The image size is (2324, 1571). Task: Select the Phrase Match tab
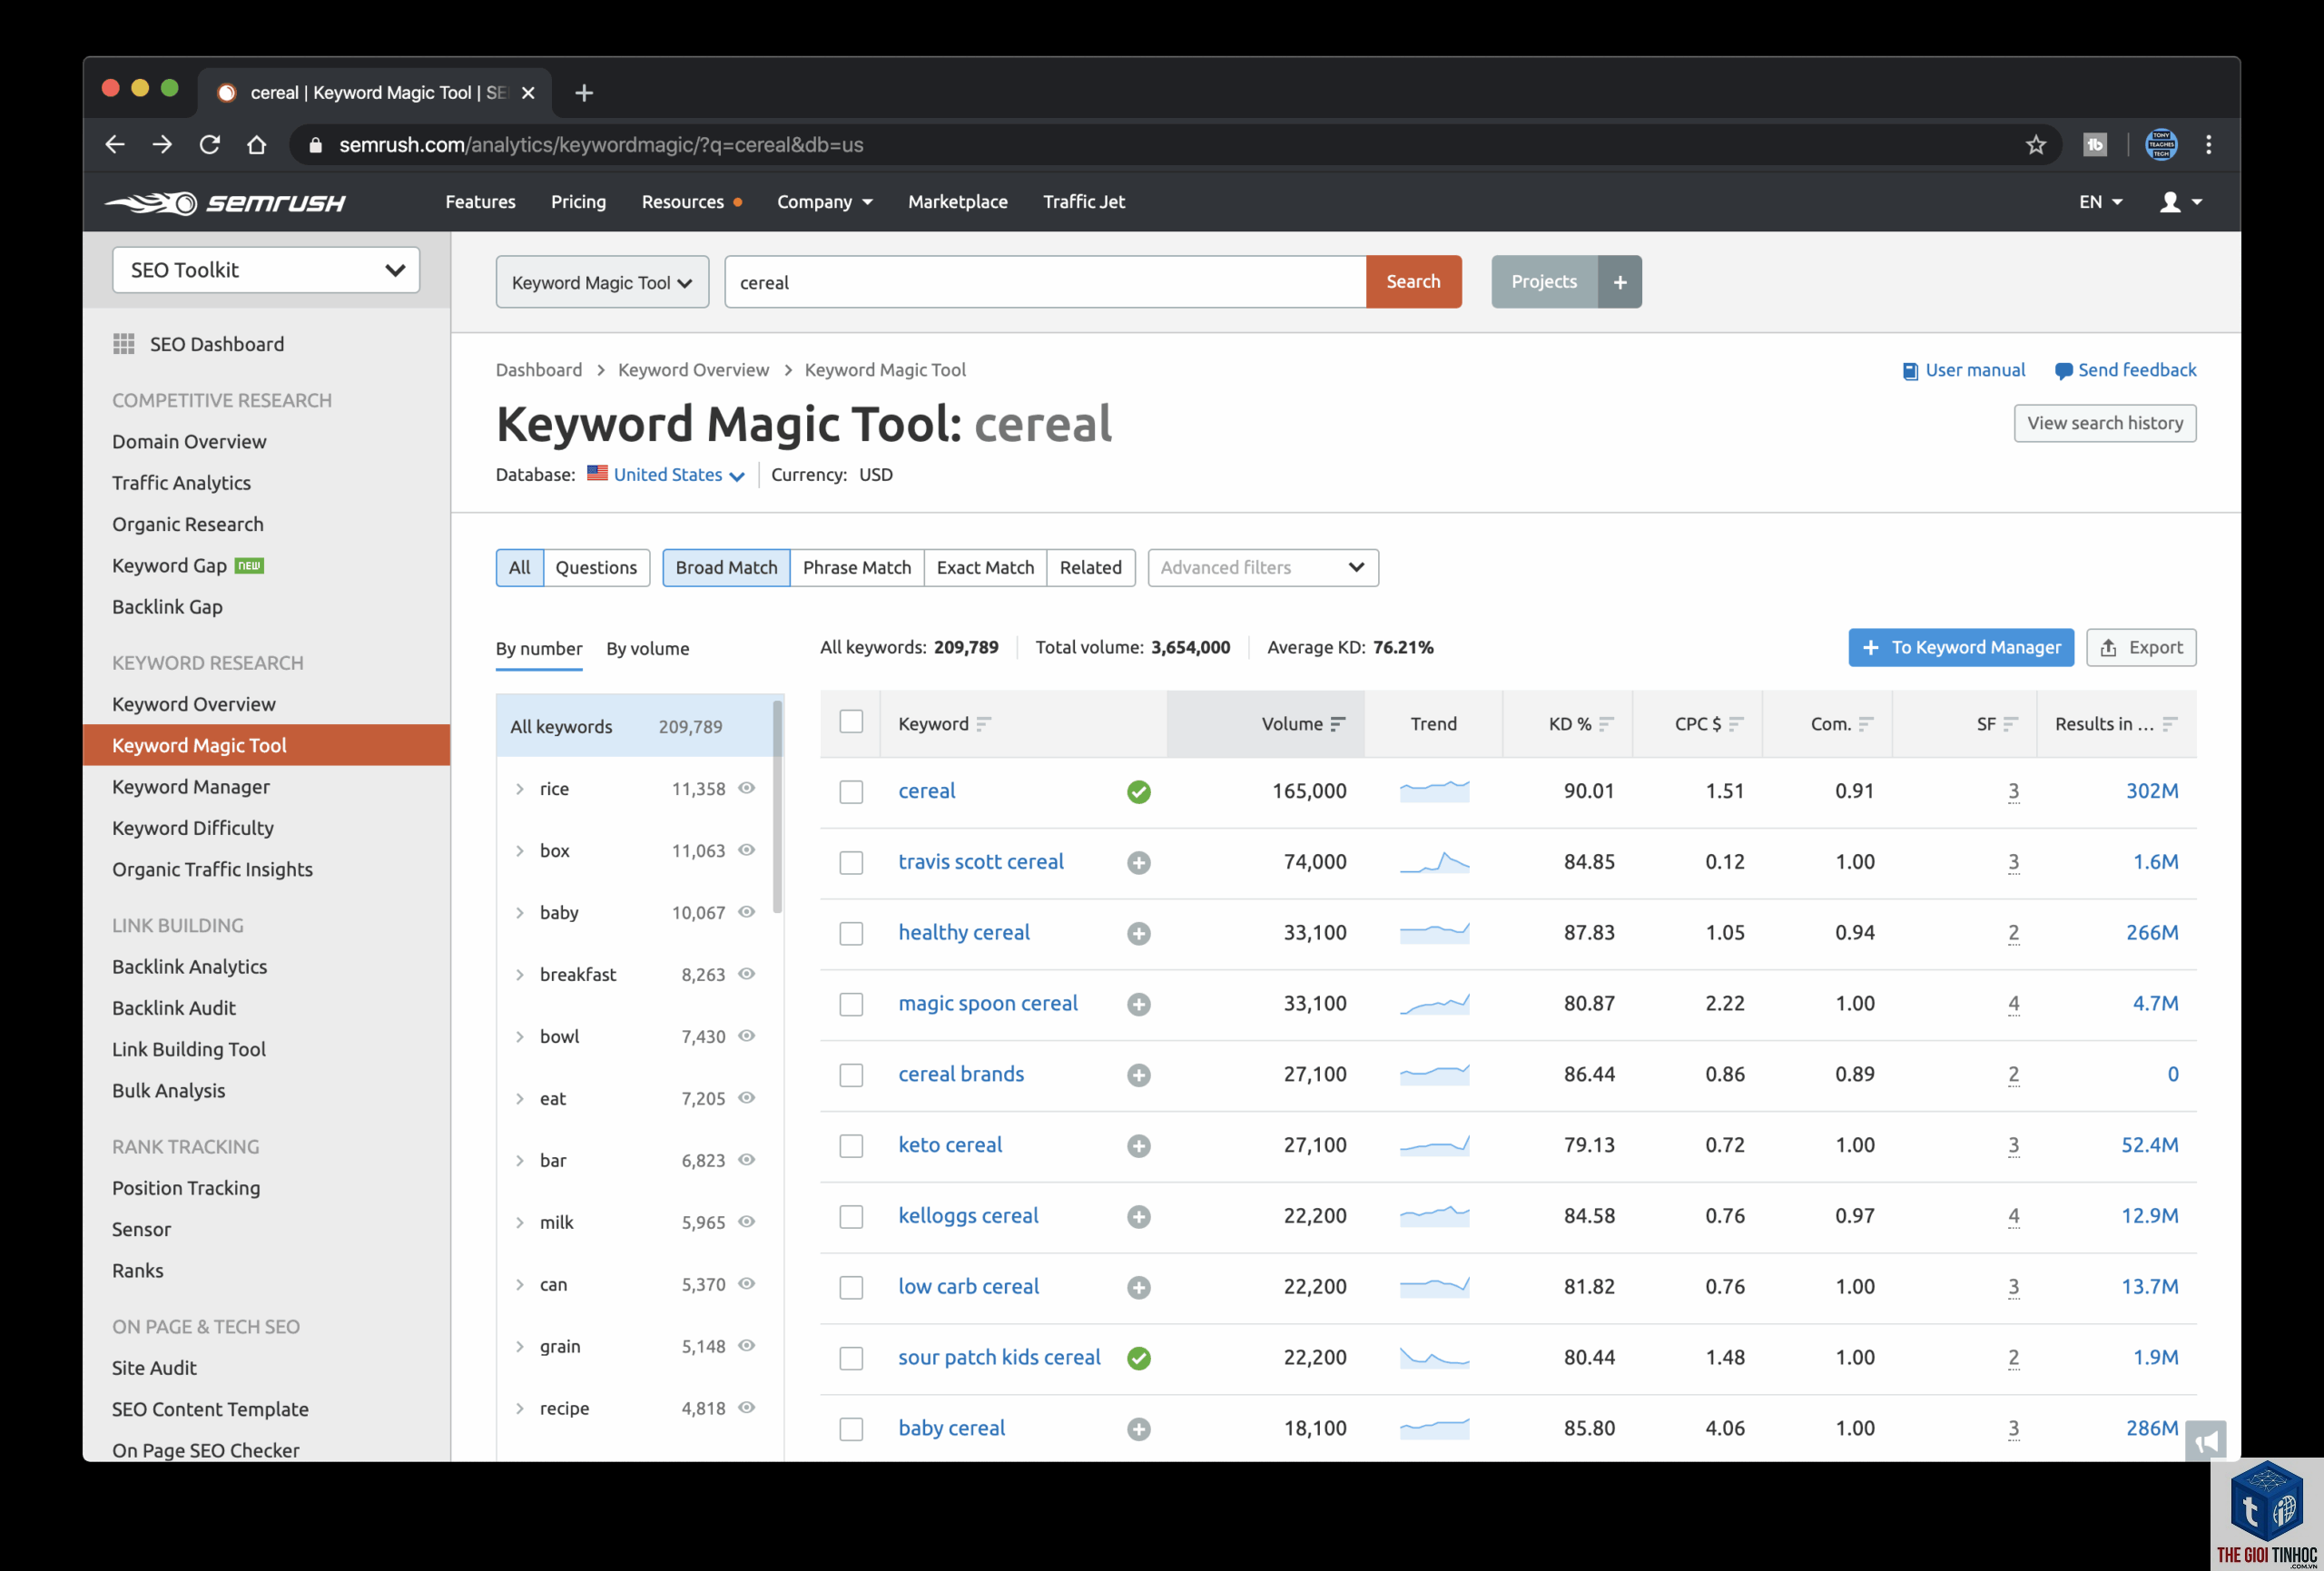click(857, 568)
